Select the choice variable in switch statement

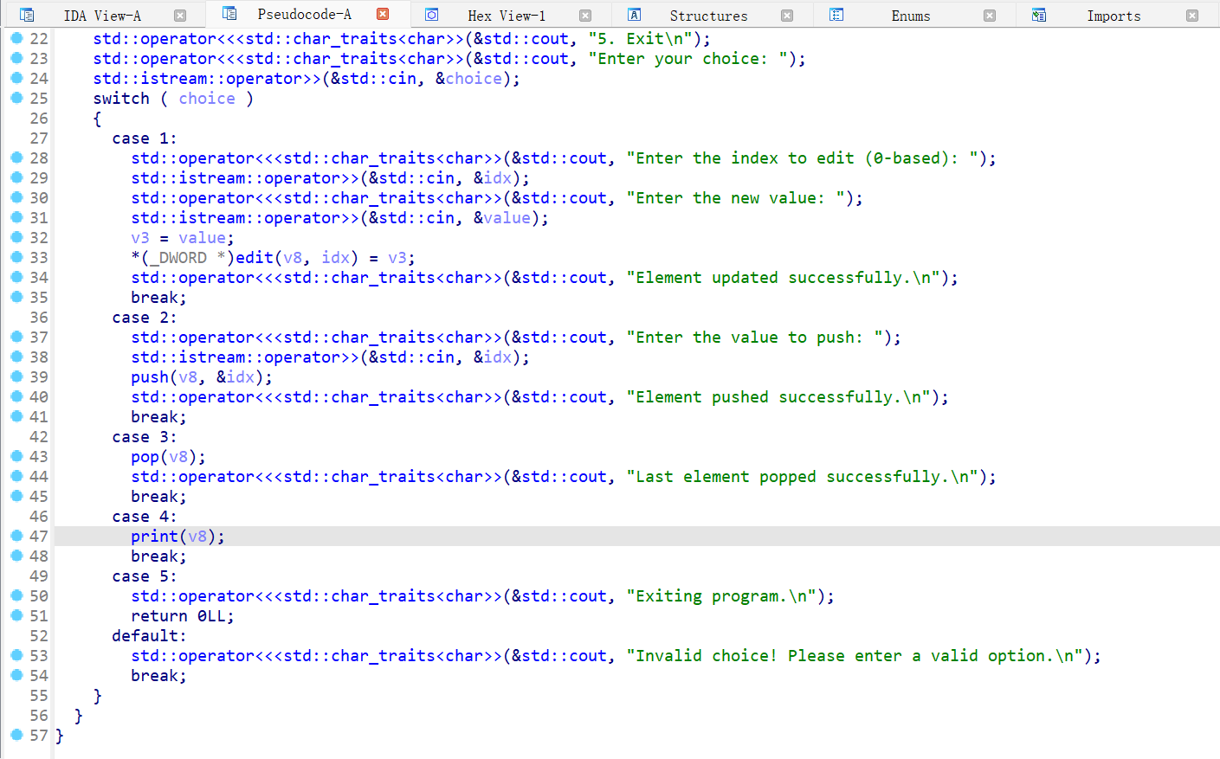[x=207, y=99]
